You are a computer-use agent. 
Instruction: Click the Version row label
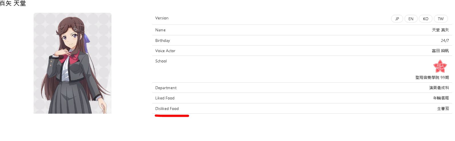(162, 18)
